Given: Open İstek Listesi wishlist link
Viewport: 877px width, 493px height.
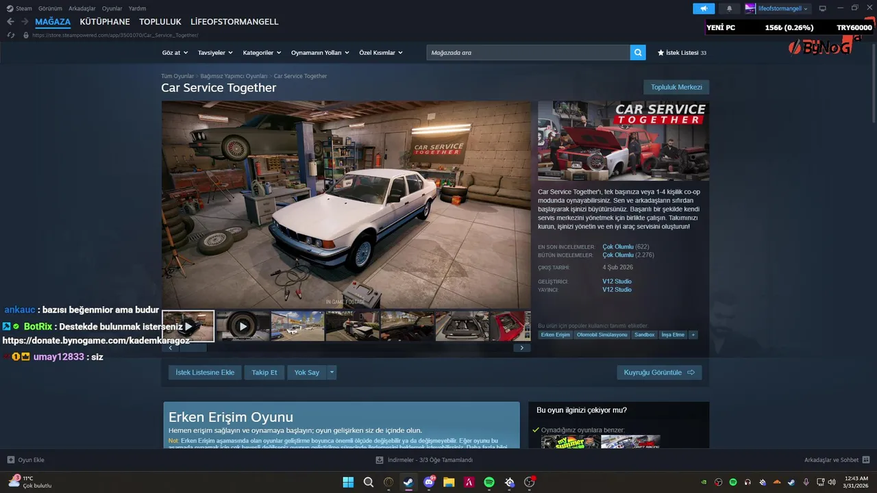Looking at the screenshot, I should [682, 53].
